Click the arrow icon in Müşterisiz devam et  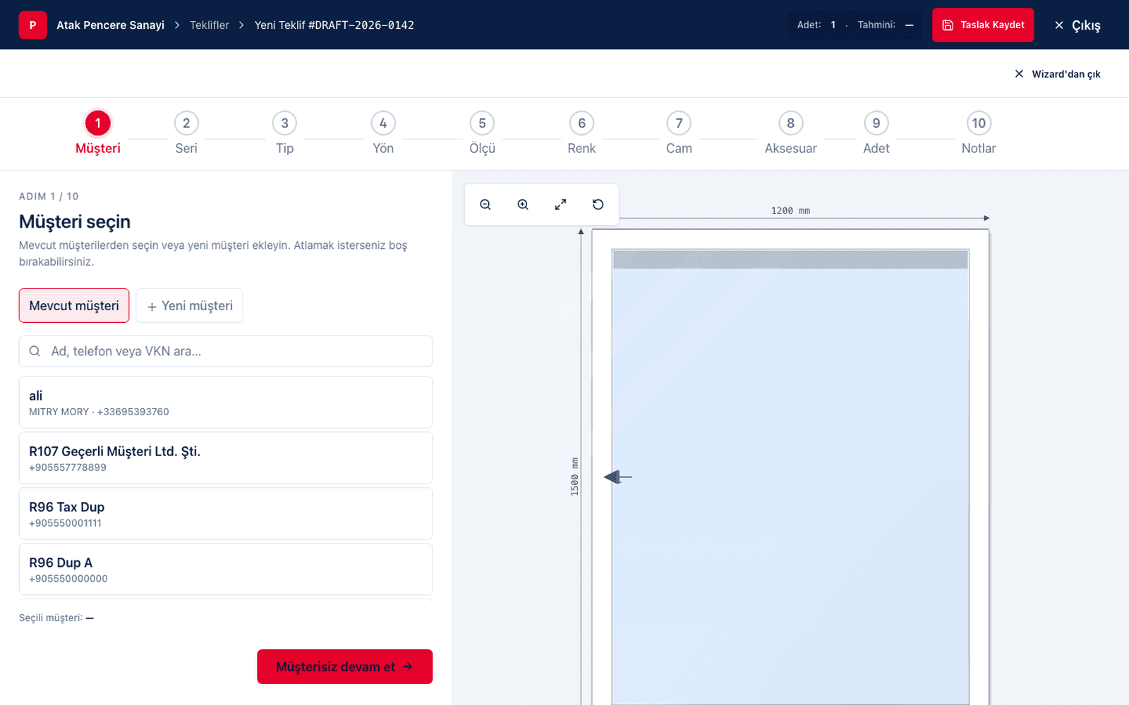click(x=408, y=666)
